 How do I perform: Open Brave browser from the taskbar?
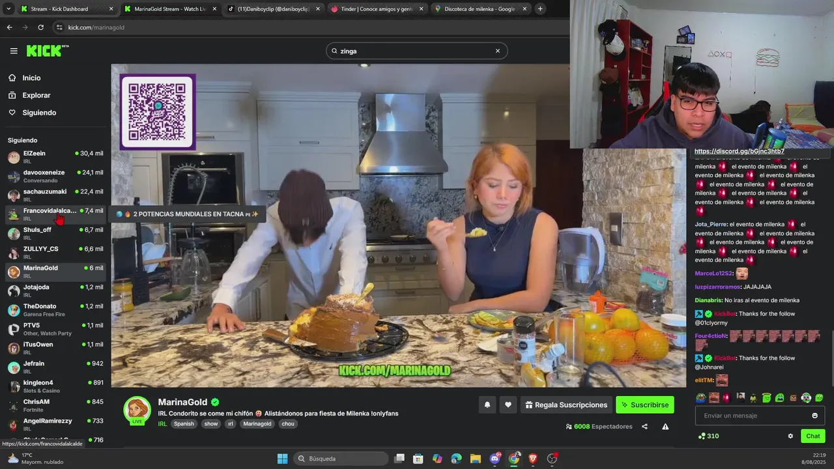click(x=533, y=459)
